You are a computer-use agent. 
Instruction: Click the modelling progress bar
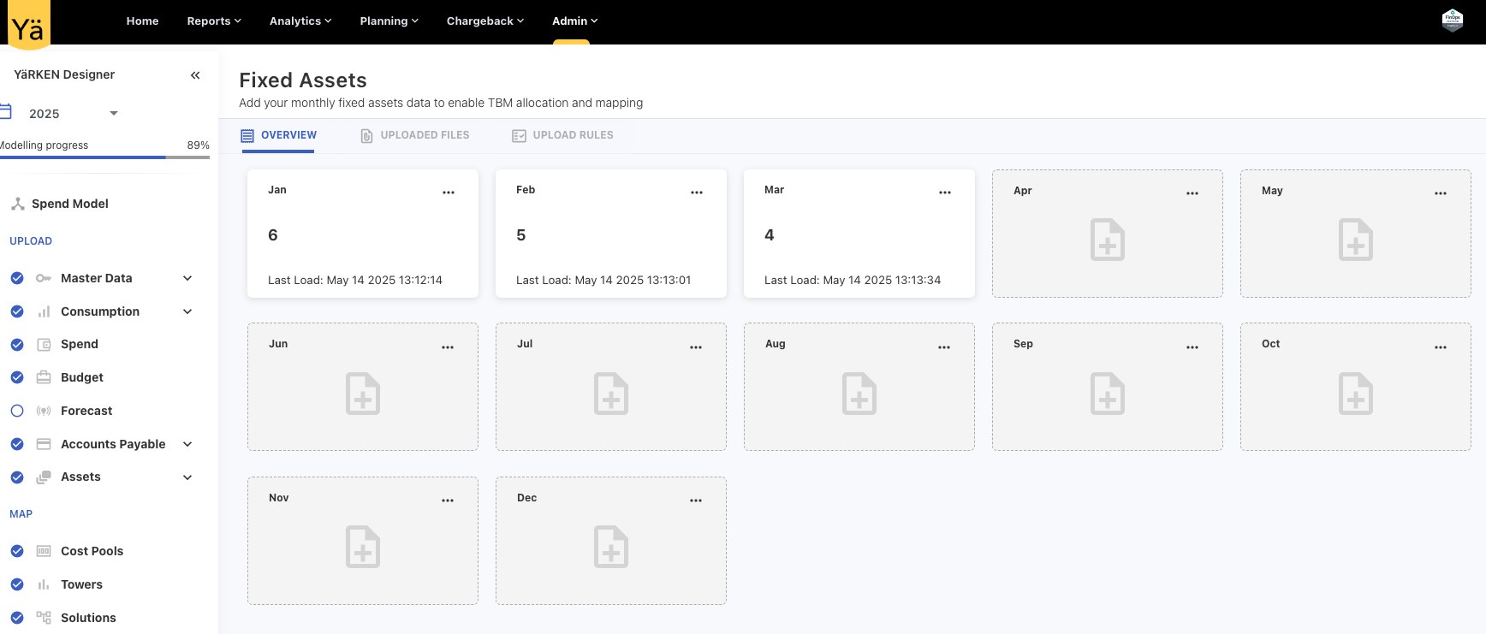click(104, 157)
